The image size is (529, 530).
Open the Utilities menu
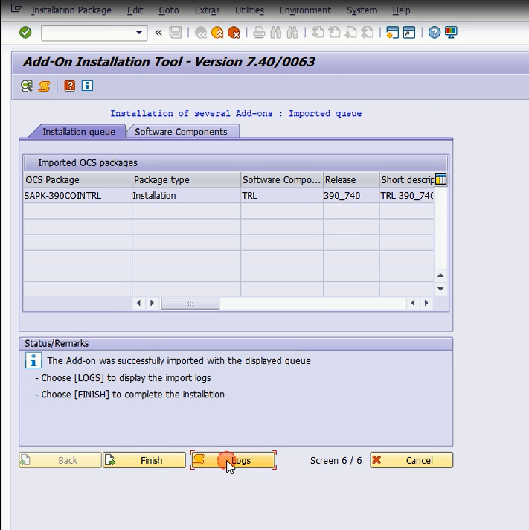[x=249, y=10]
